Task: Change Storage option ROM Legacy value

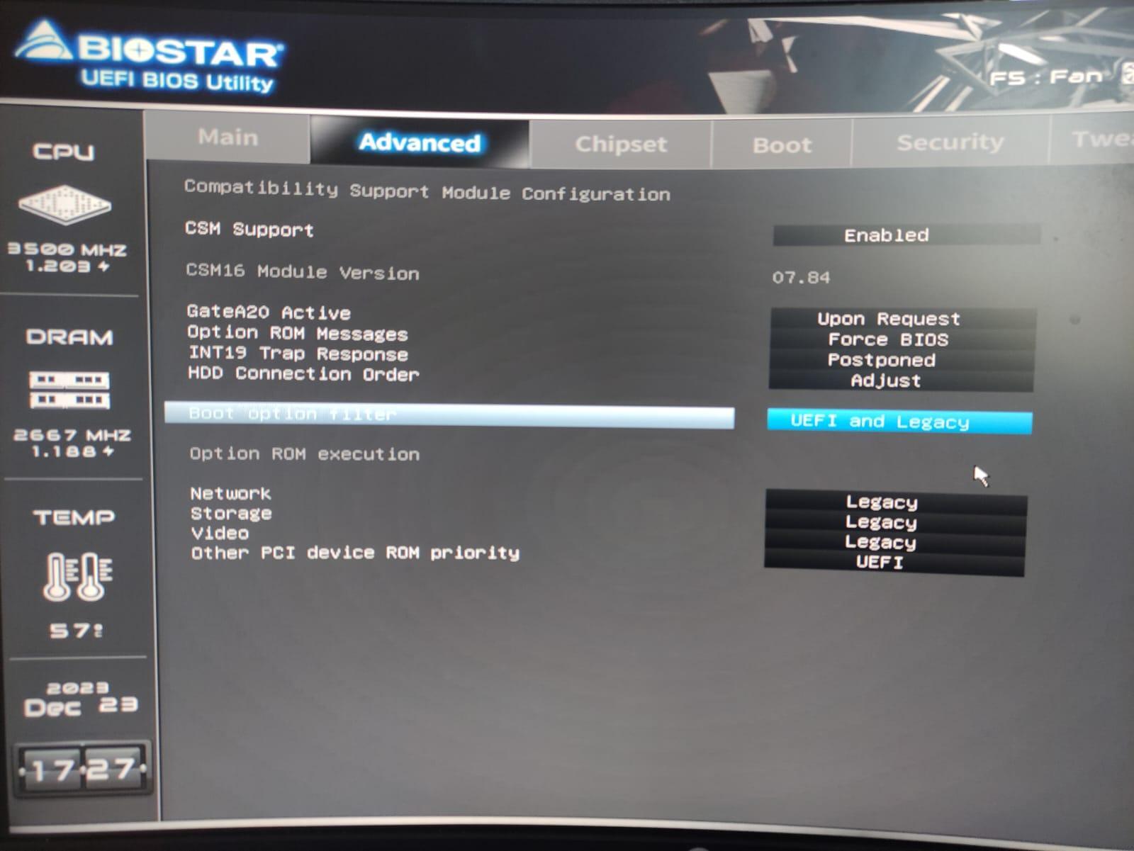Action: pos(895,522)
